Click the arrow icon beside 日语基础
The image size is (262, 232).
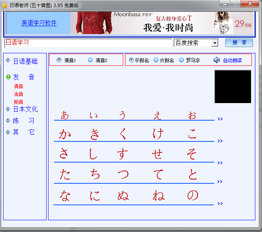pyautogui.click(x=8, y=60)
